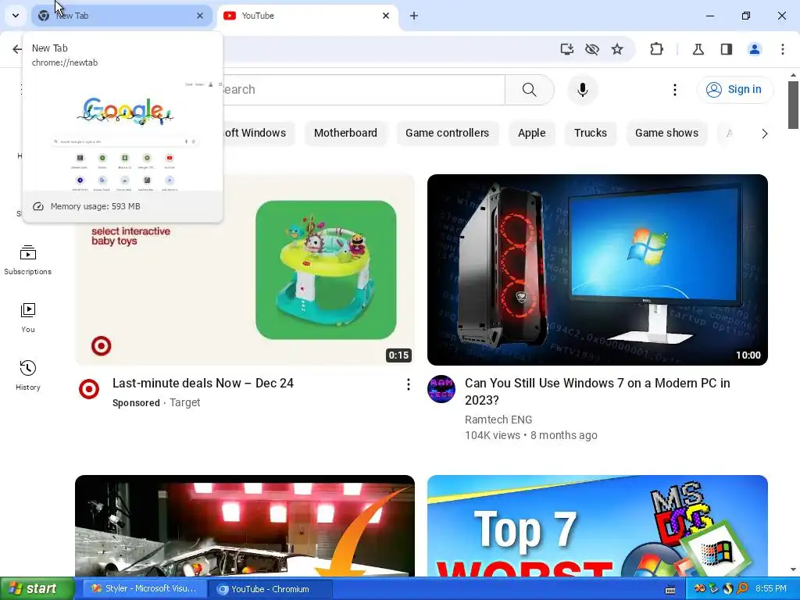Select the Trucks filter chip

591,133
